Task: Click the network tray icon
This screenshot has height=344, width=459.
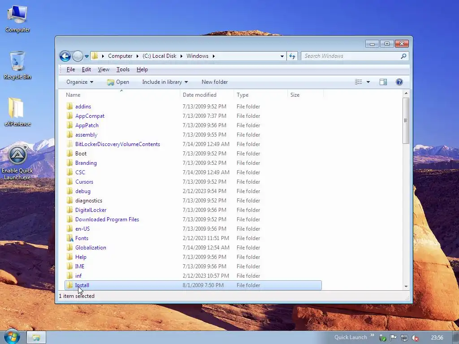Action: tap(404, 338)
